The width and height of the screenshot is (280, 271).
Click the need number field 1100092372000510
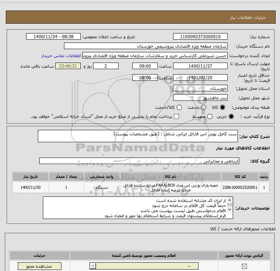coord(200,36)
